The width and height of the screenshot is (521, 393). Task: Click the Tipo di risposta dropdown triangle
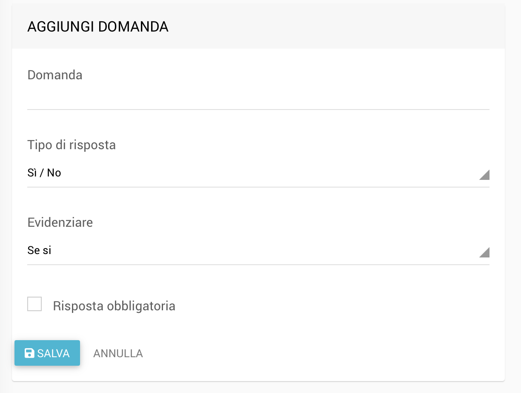[484, 174]
